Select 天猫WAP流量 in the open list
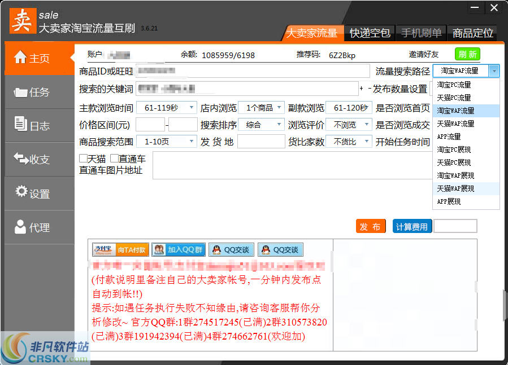Image resolution: width=508 pixels, height=365 pixels. click(x=466, y=124)
